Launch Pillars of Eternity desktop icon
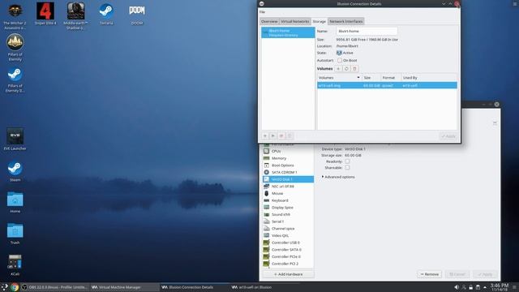This screenshot has height=292, width=519. point(15,47)
